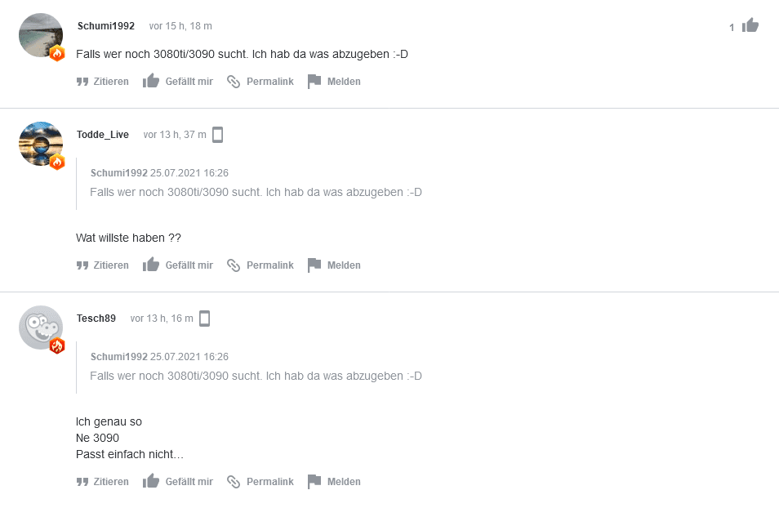
Task: Like Tesch89's "Passt einfach nicht" comment
Action: pos(177,481)
